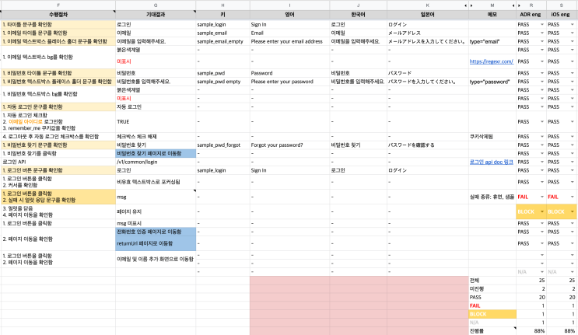
Task: Open ADR eng BLOCK dropdown
Action: tap(542, 211)
